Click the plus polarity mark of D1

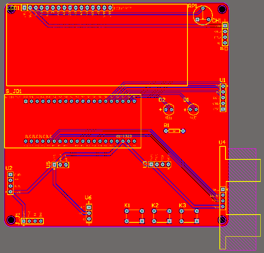coord(185,110)
